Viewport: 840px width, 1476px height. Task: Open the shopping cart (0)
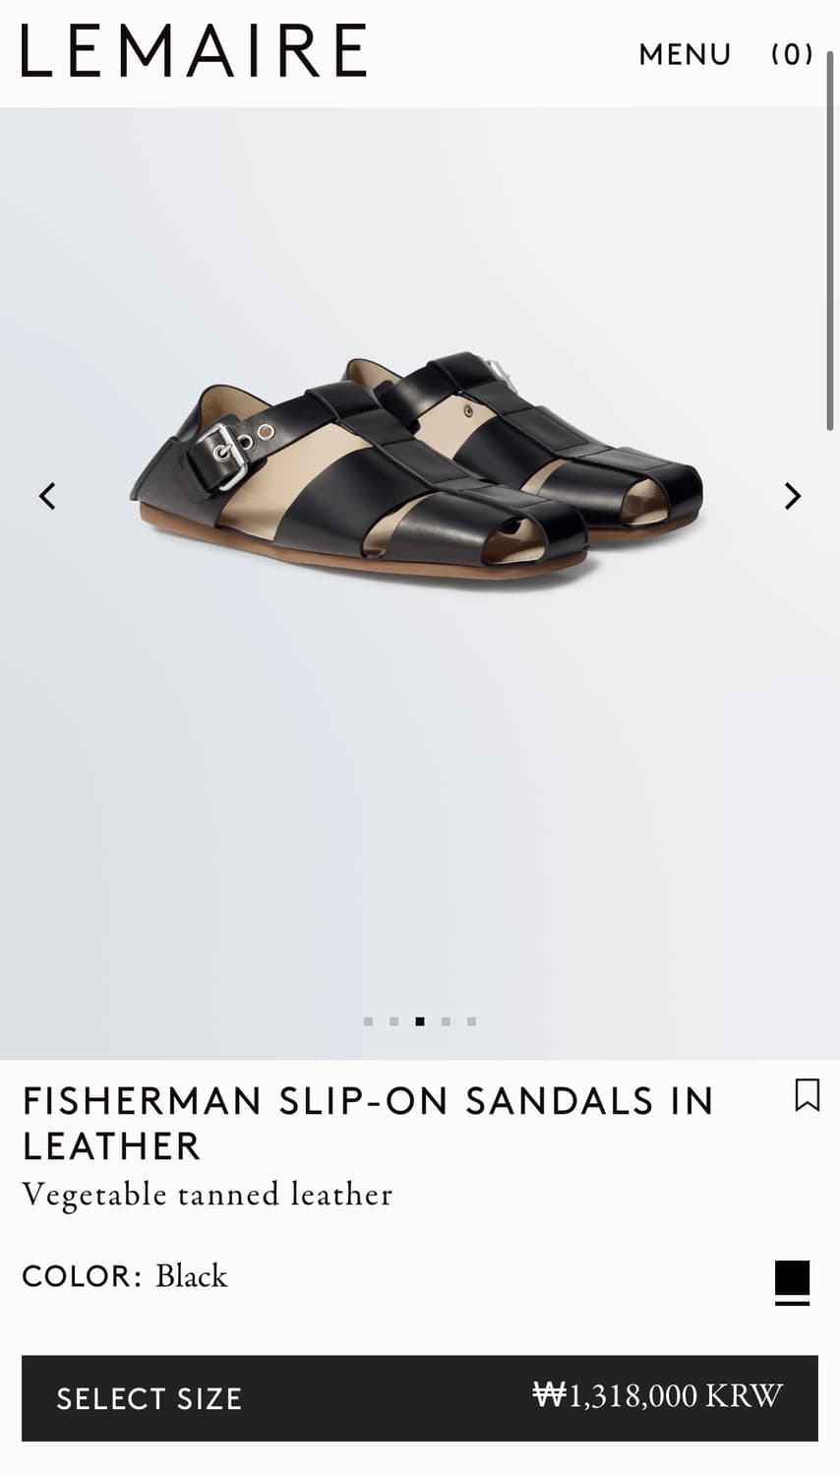click(792, 54)
